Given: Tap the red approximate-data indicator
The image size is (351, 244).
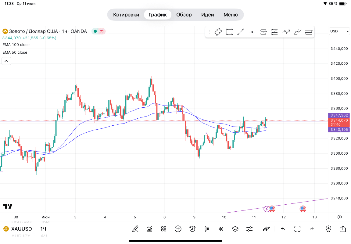Looking at the screenshot, I should click(102, 31).
